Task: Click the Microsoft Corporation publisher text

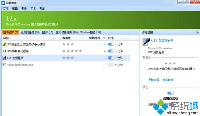Action: [x=160, y=48]
